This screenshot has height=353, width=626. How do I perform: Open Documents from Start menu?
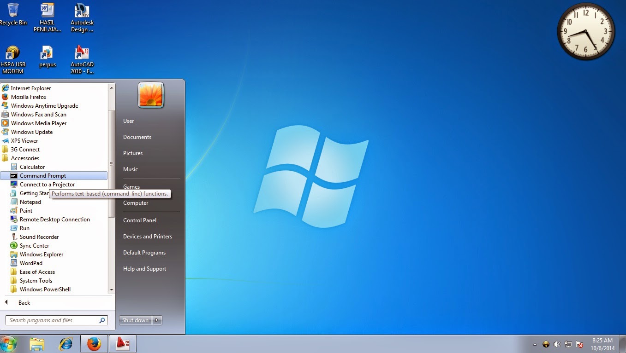click(137, 137)
